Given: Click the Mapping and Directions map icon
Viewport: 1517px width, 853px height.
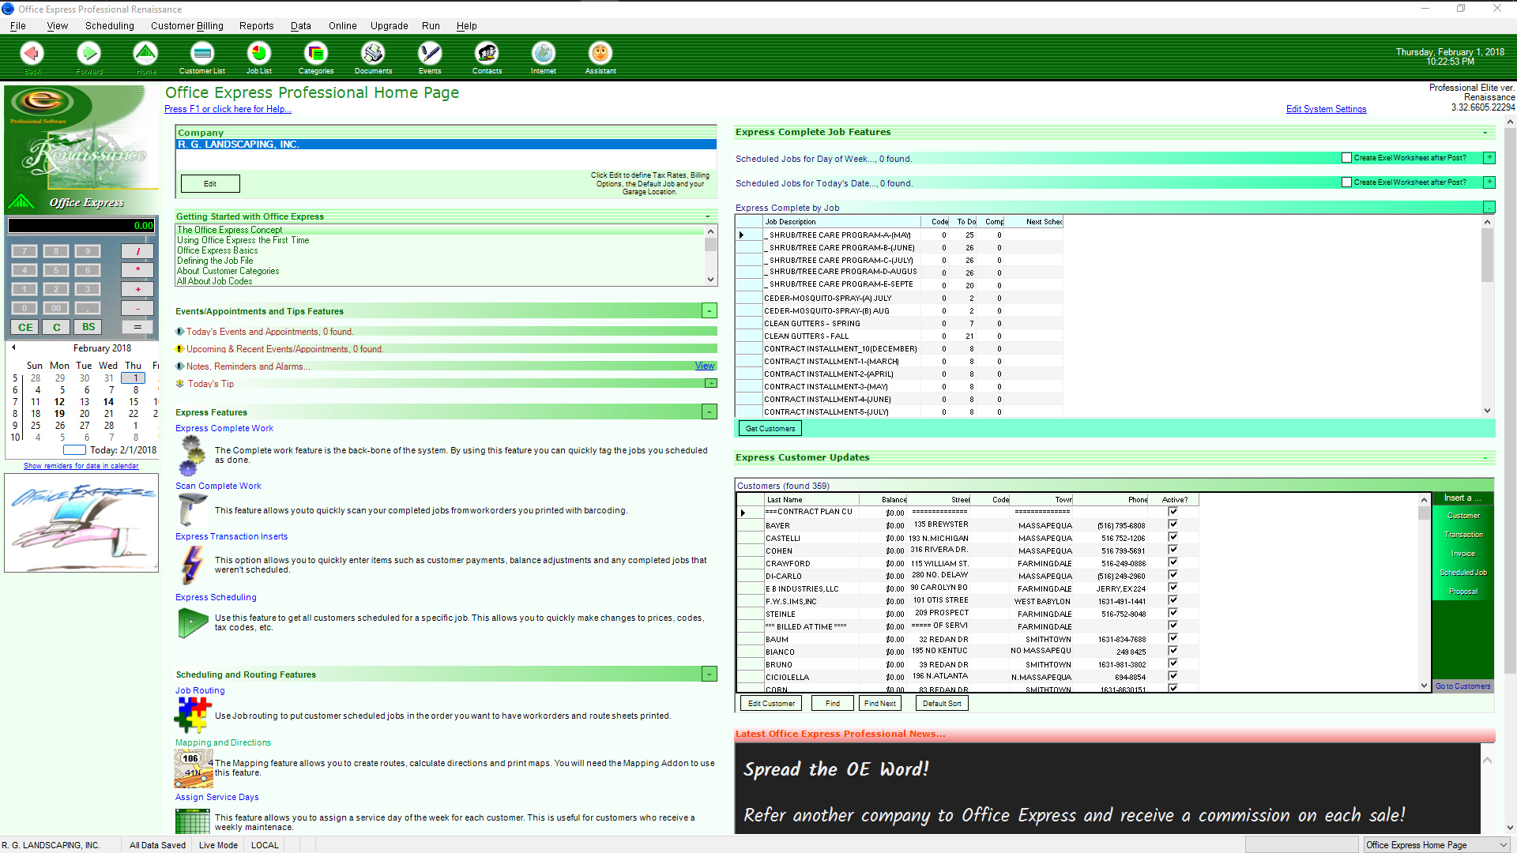Looking at the screenshot, I should point(193,768).
